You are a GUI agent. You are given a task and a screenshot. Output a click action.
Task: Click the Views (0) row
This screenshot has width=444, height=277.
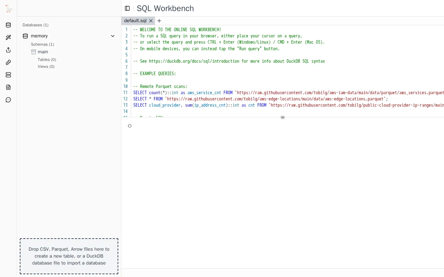click(46, 66)
